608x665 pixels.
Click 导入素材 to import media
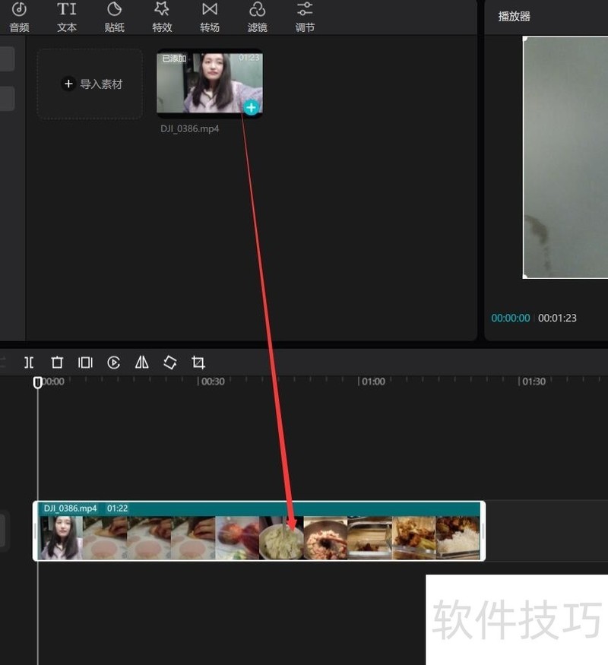[x=90, y=84]
